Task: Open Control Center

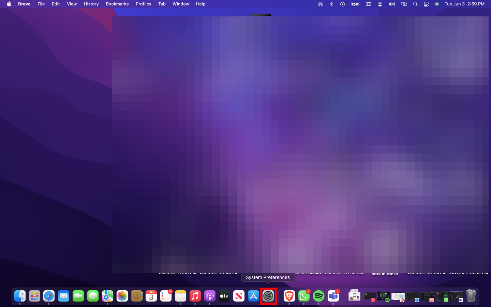Action: click(426, 4)
